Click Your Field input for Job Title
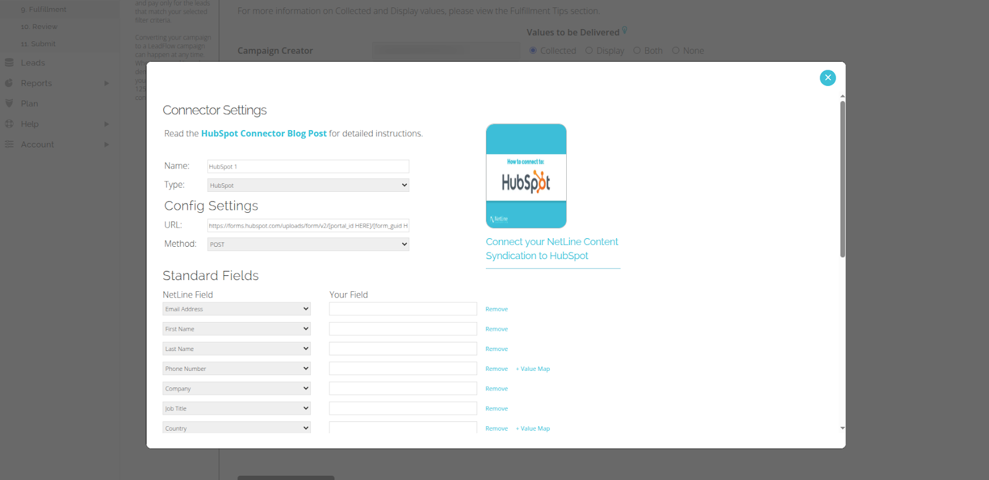This screenshot has height=480, width=989. point(403,408)
